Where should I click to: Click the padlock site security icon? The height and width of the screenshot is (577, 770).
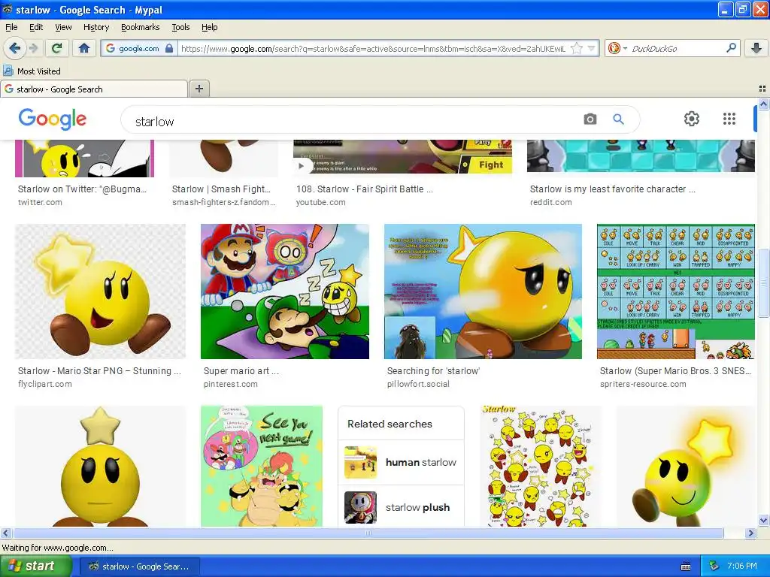click(169, 48)
